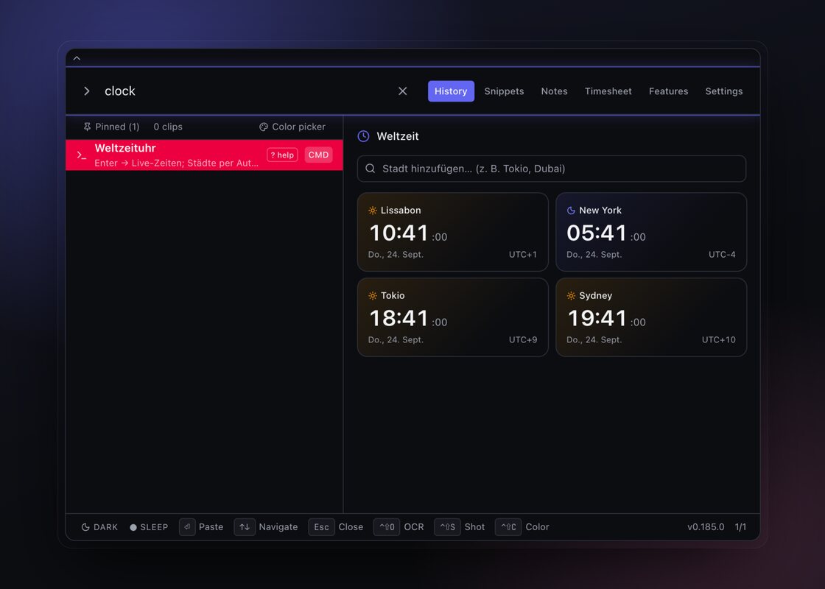Toggle the DARK theme mode
This screenshot has width=825, height=589.
(99, 527)
